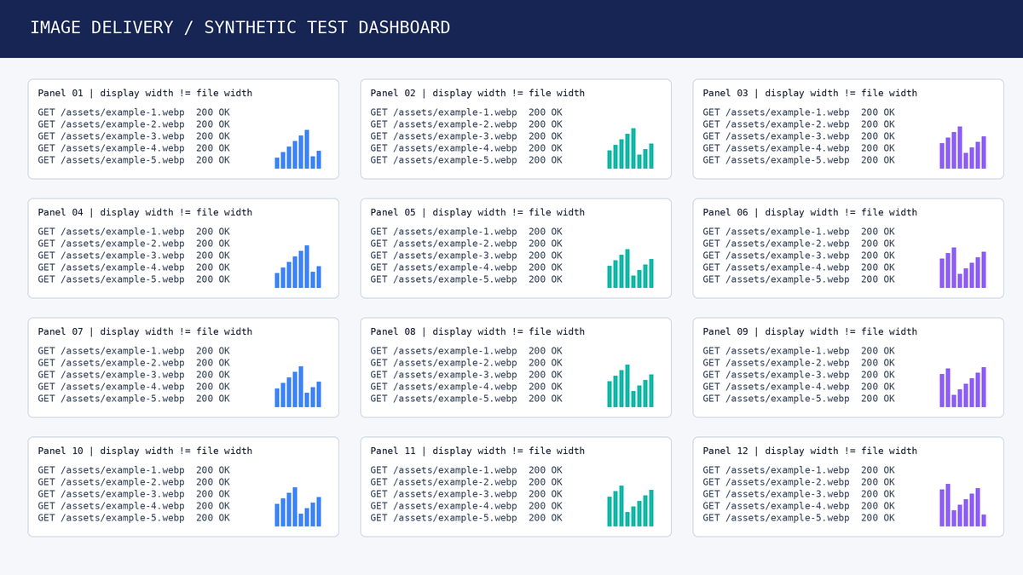Click example-3.webp request line in Panel 02
This screenshot has width=1023, height=575.
(466, 136)
